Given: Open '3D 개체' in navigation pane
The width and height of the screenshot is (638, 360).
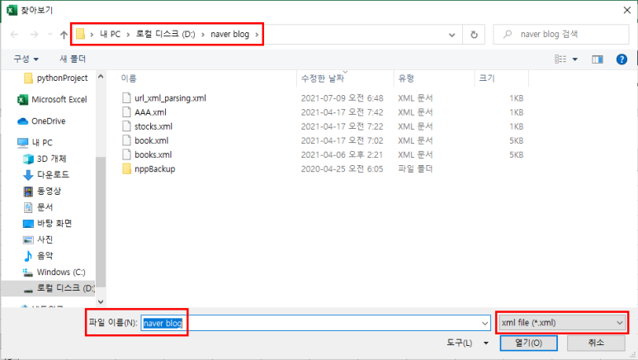Looking at the screenshot, I should coord(45,159).
